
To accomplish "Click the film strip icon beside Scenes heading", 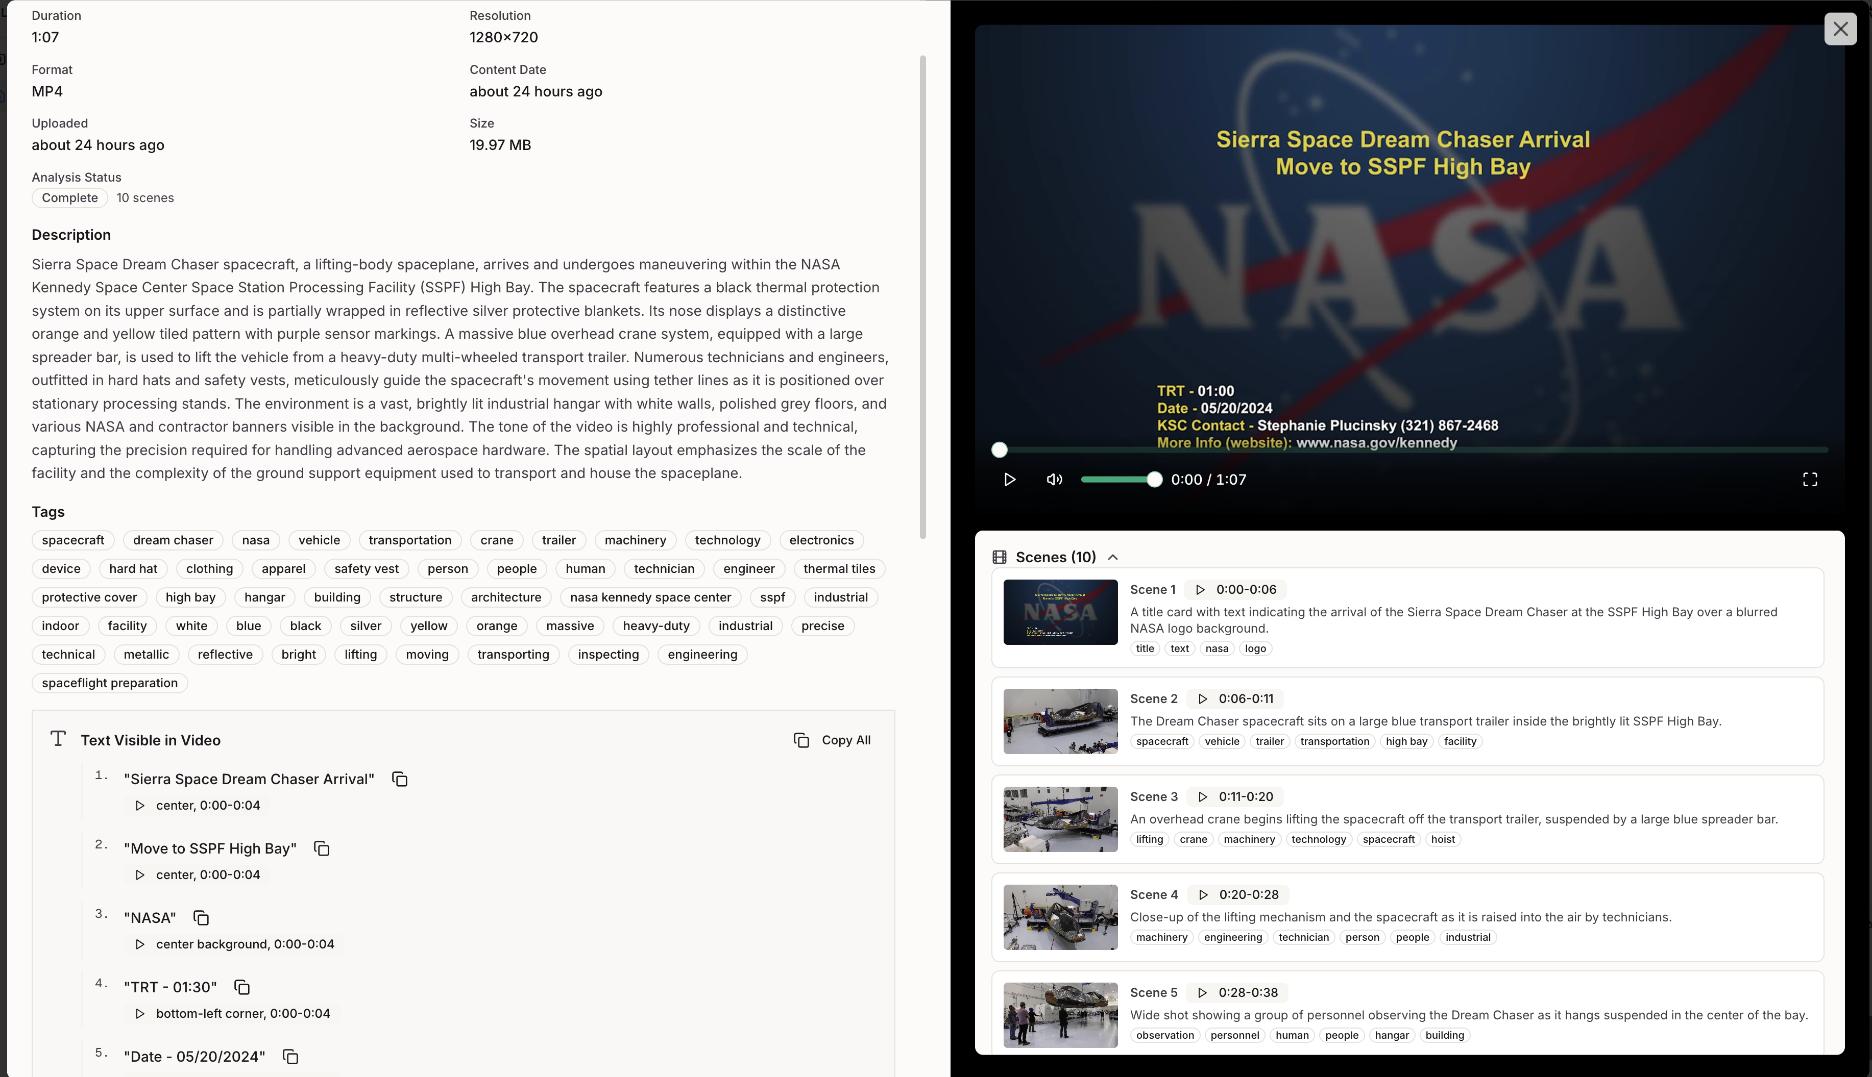I will 1001,556.
